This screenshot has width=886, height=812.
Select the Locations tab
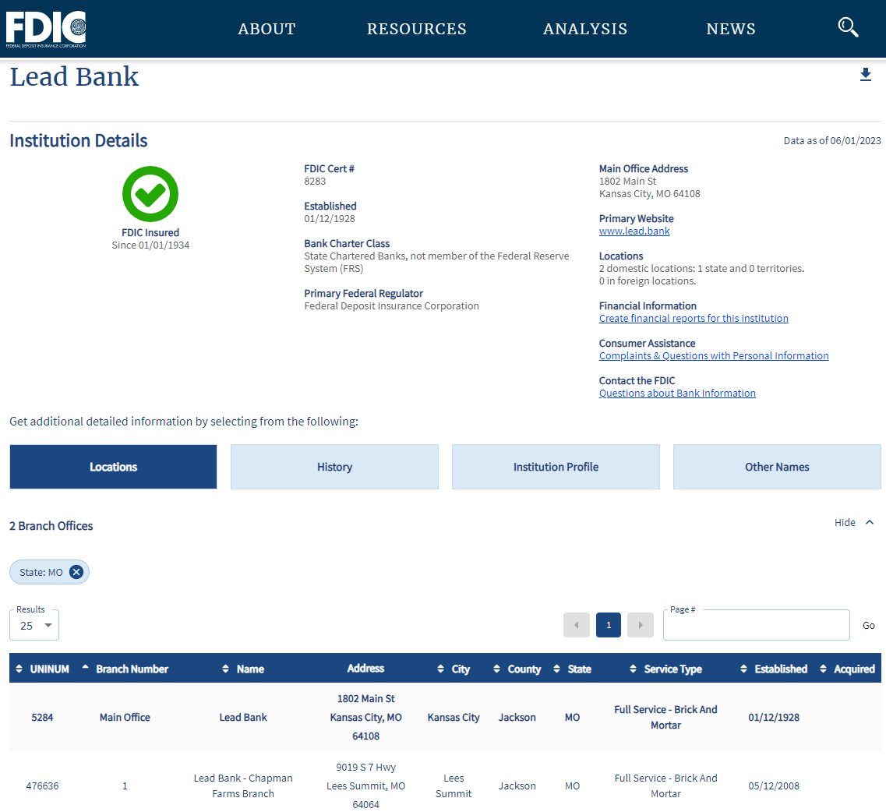click(x=113, y=467)
